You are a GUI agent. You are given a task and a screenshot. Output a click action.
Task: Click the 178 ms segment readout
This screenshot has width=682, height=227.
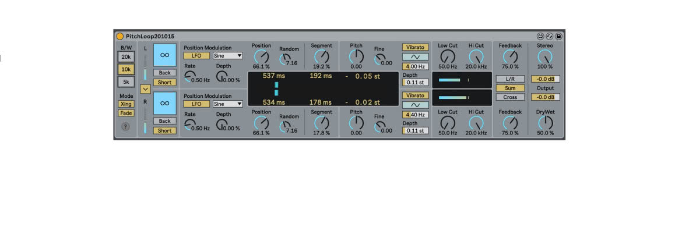[x=321, y=102]
